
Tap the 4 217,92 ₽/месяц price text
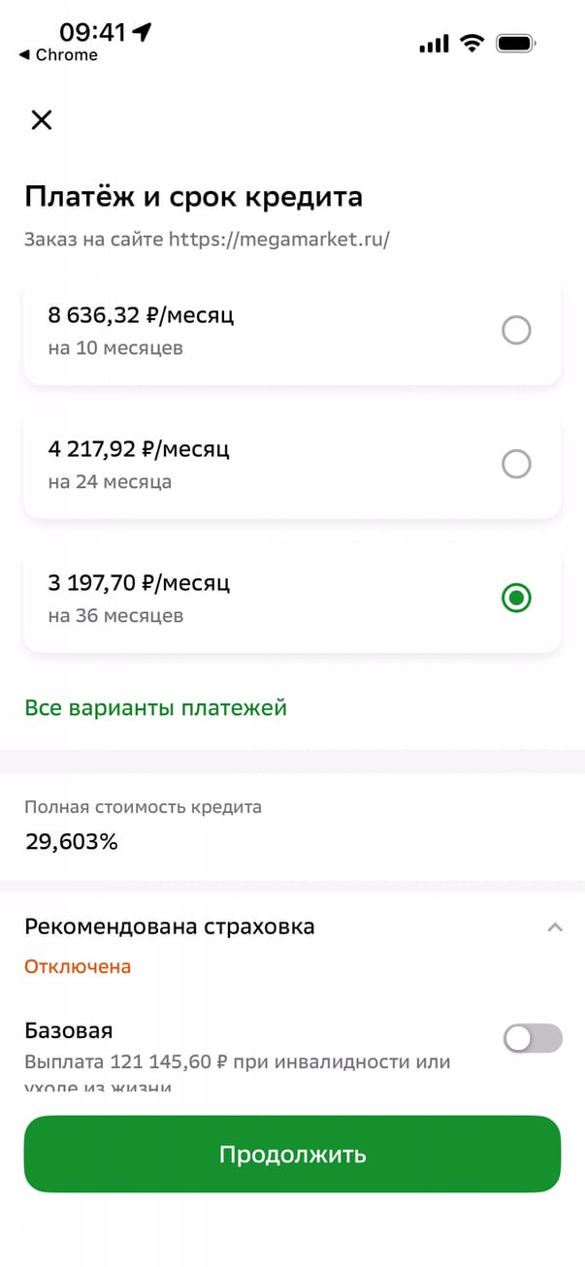tap(139, 449)
